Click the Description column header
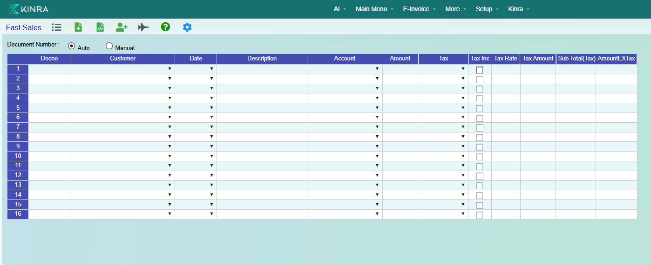 pyautogui.click(x=262, y=59)
